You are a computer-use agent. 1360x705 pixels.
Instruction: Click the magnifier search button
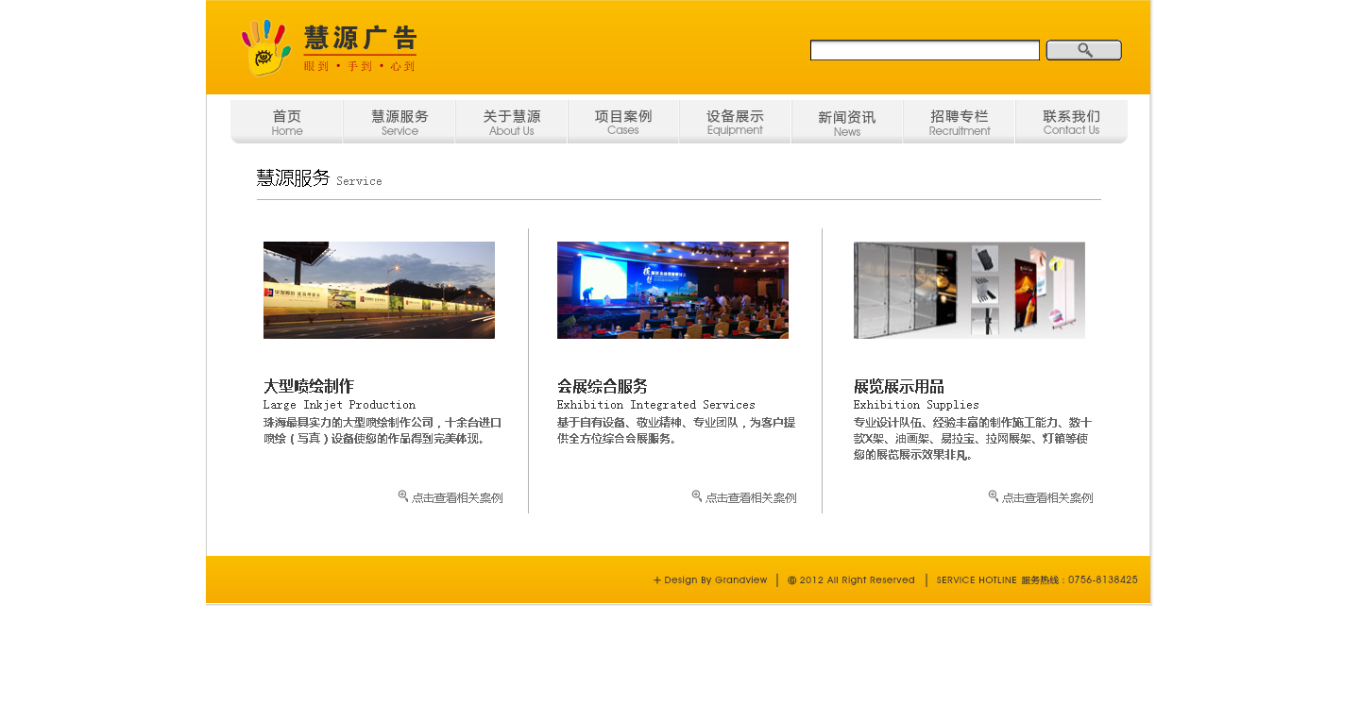(x=1083, y=50)
